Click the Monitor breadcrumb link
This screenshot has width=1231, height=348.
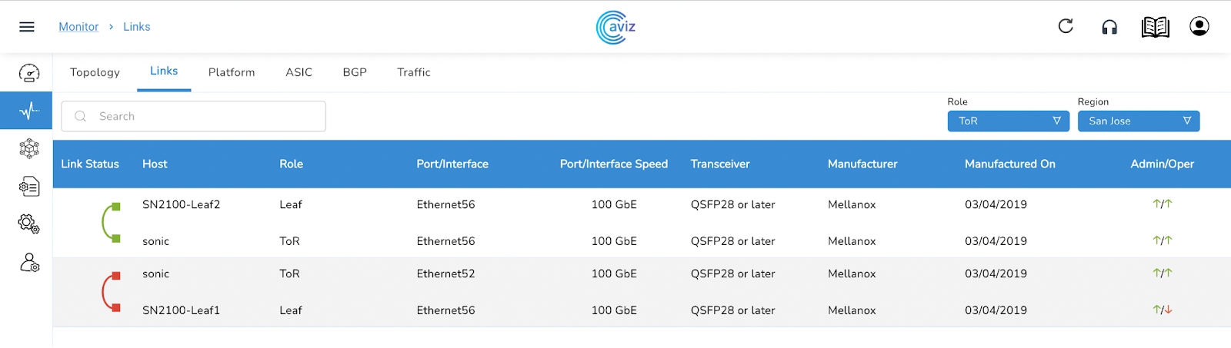pyautogui.click(x=78, y=27)
